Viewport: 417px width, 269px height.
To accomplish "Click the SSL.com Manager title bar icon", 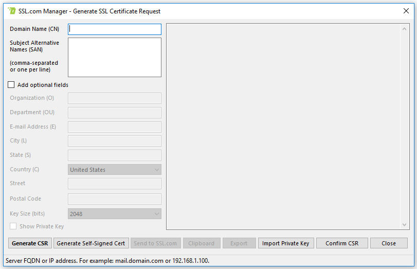I will click(x=12, y=11).
